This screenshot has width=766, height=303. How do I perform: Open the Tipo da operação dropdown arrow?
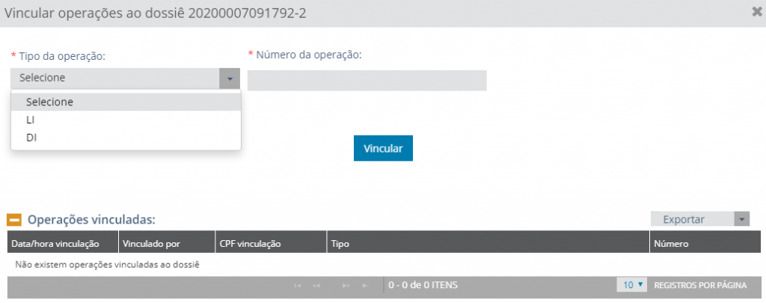230,79
